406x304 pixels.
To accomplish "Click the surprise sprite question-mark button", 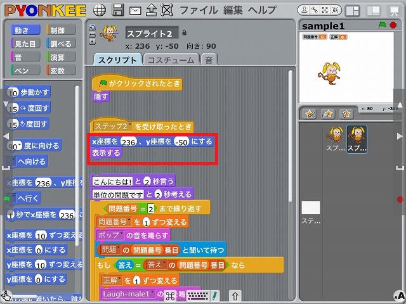I will tap(346, 113).
